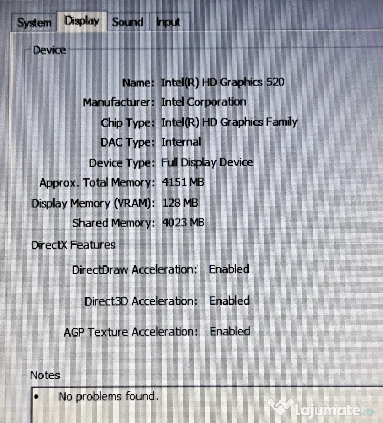Click the 'Intel(R) HD Graphics 520' name value
This screenshot has height=423, width=383.
pyautogui.click(x=223, y=82)
